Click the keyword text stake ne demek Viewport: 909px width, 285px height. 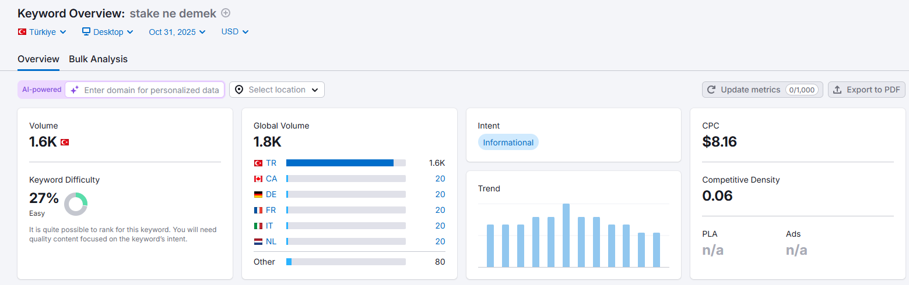coord(173,13)
